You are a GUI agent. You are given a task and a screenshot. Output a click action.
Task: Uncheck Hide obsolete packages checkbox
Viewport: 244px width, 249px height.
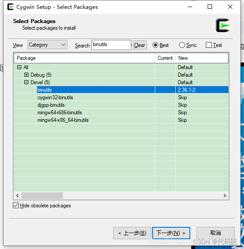click(16, 206)
